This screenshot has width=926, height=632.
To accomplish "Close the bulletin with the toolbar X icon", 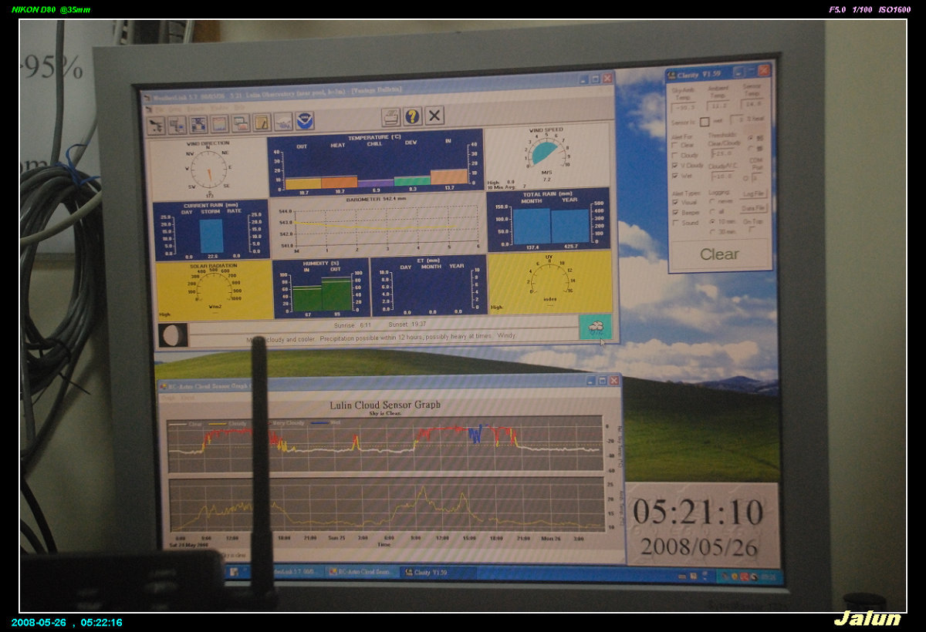I will point(434,116).
